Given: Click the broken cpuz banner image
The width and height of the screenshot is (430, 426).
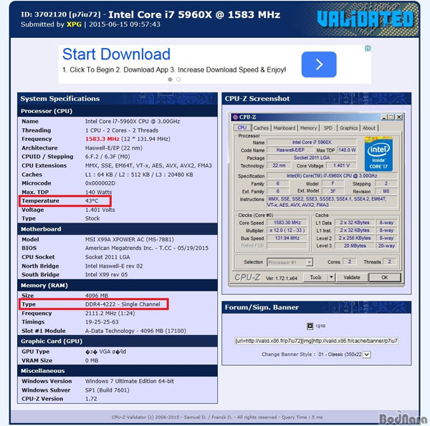Looking at the screenshot, I should (310, 326).
